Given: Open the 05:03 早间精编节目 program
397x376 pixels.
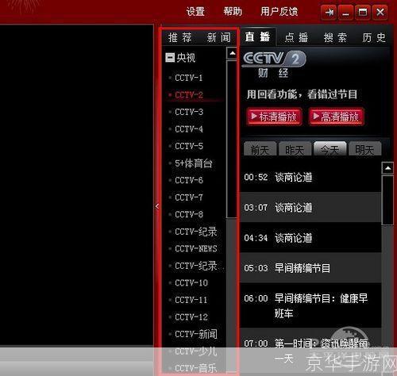Looking at the screenshot, I should coord(310,268).
